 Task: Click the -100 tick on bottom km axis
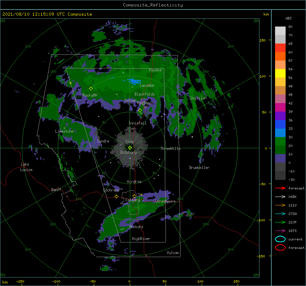56,281
